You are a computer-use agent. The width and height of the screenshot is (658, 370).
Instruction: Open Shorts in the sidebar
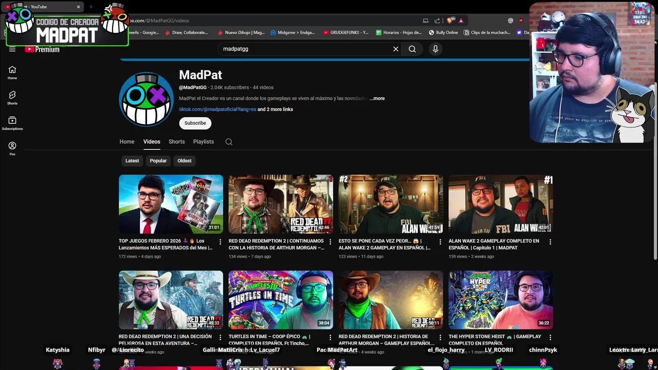pos(12,98)
